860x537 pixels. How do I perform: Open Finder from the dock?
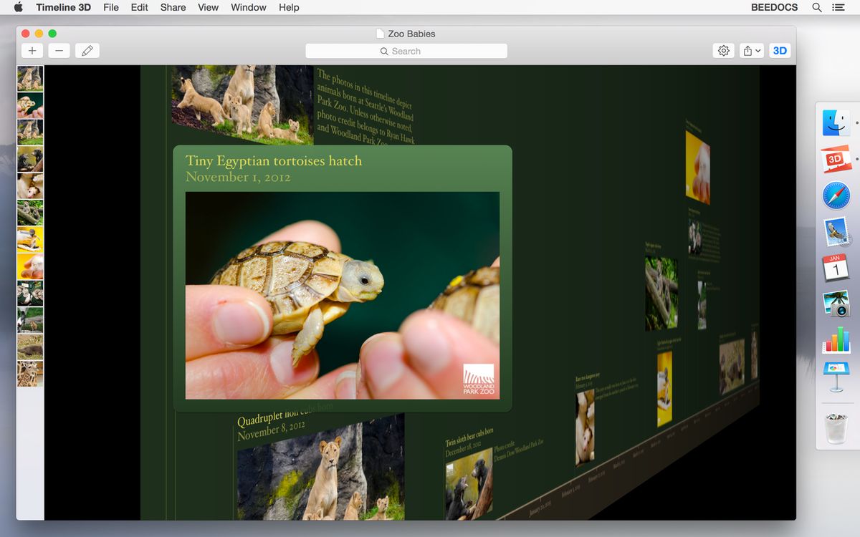pyautogui.click(x=836, y=123)
